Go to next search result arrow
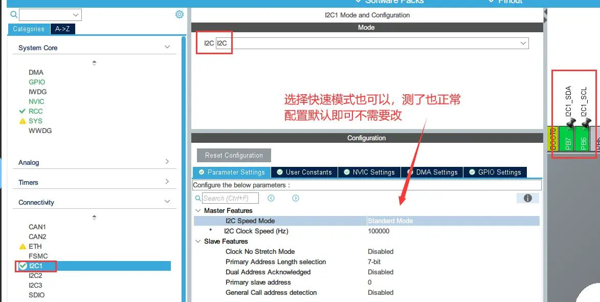The height and width of the screenshot is (302, 600). point(296,198)
